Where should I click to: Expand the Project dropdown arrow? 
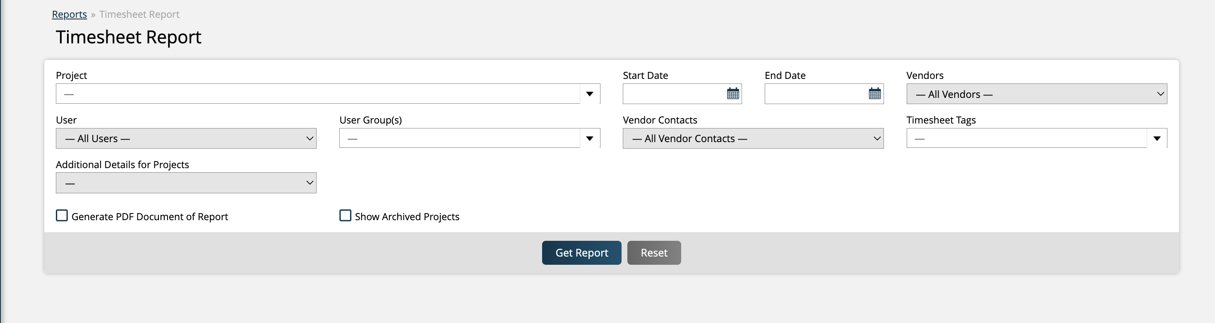[x=590, y=94]
